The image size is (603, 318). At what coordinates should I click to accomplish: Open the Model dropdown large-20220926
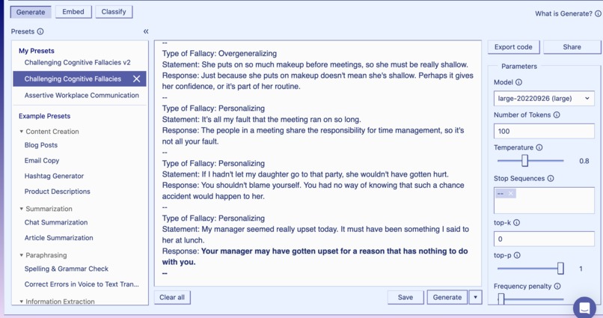(544, 99)
